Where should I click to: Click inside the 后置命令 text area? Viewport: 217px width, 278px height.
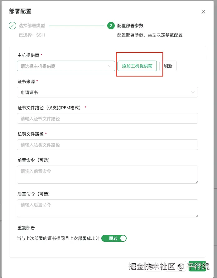107,208
